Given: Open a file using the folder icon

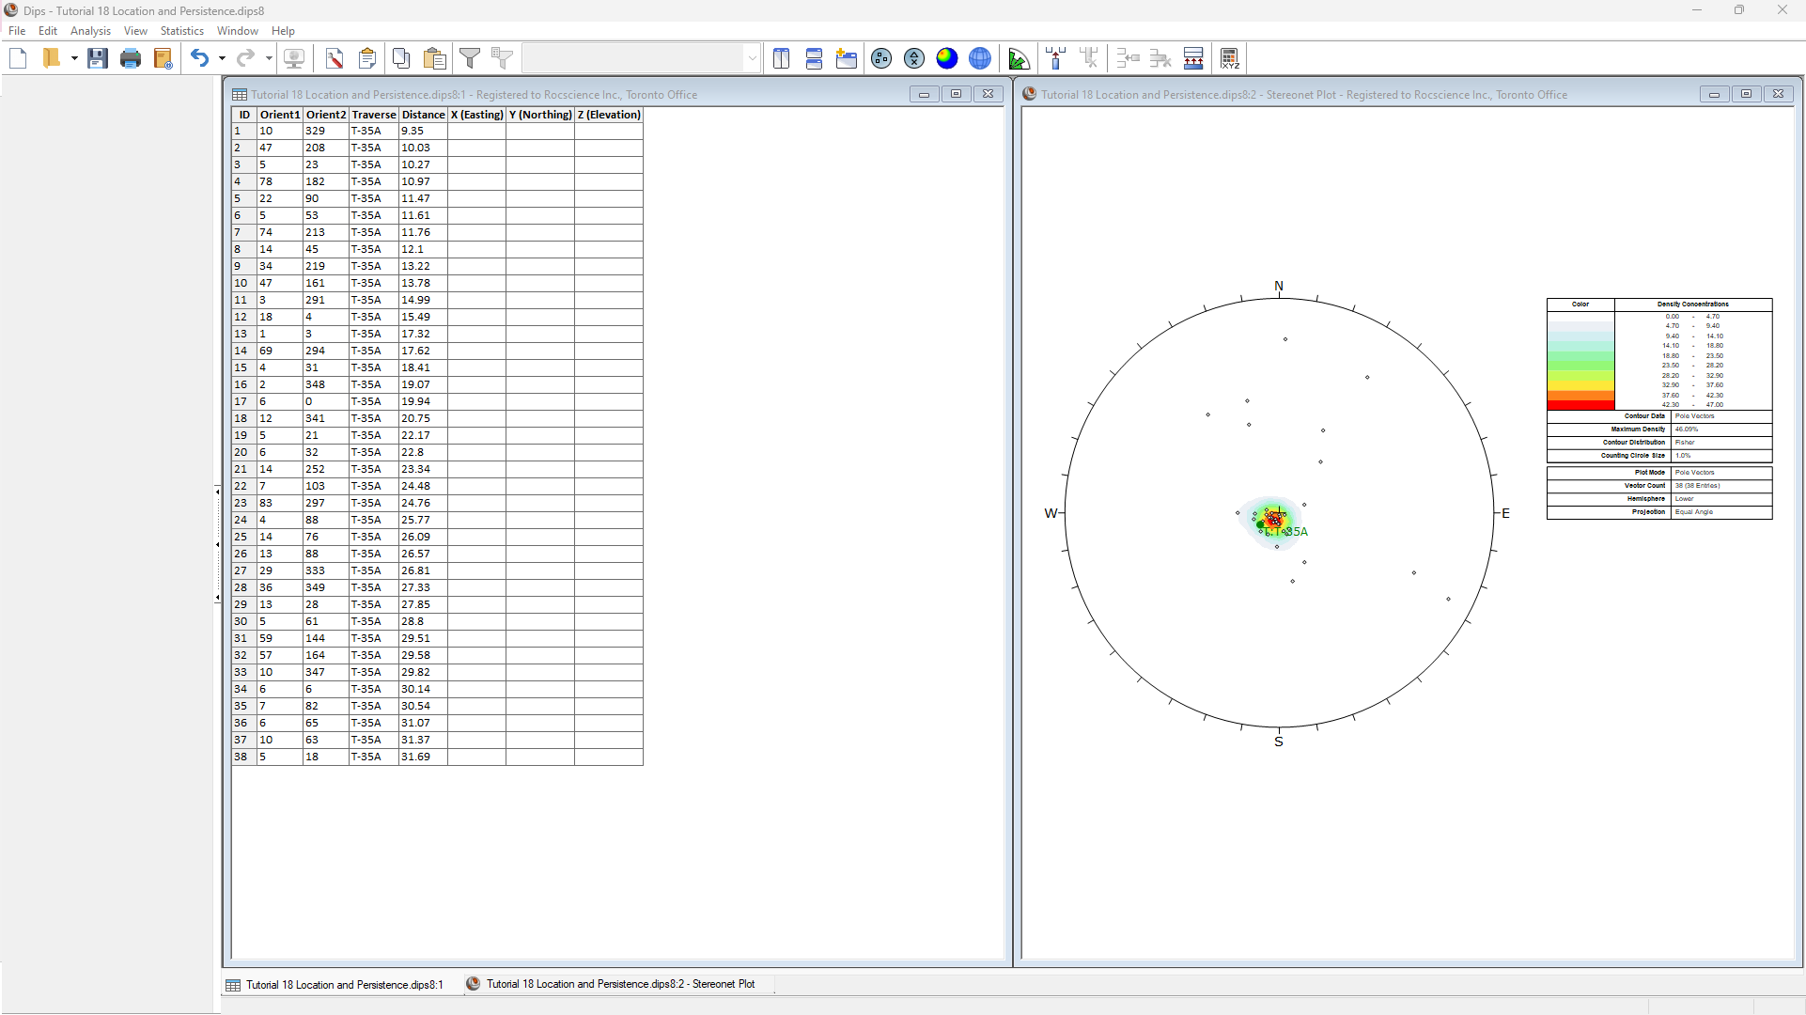Looking at the screenshot, I should (x=52, y=58).
